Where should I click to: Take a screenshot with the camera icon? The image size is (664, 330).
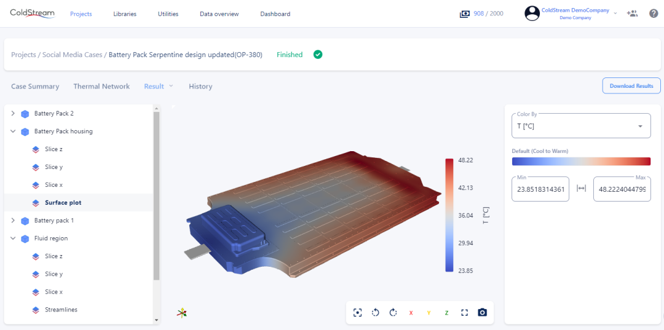pyautogui.click(x=483, y=313)
